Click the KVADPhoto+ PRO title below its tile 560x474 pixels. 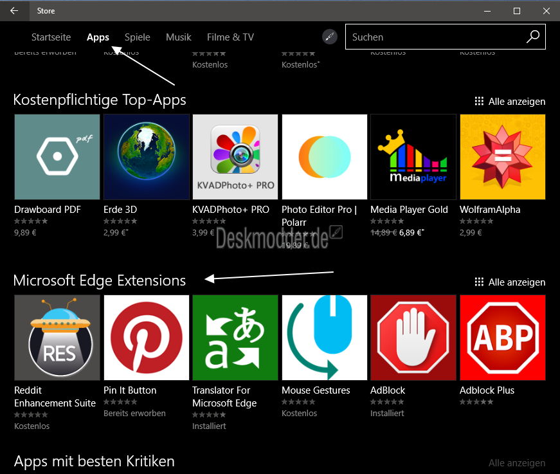[x=231, y=209]
